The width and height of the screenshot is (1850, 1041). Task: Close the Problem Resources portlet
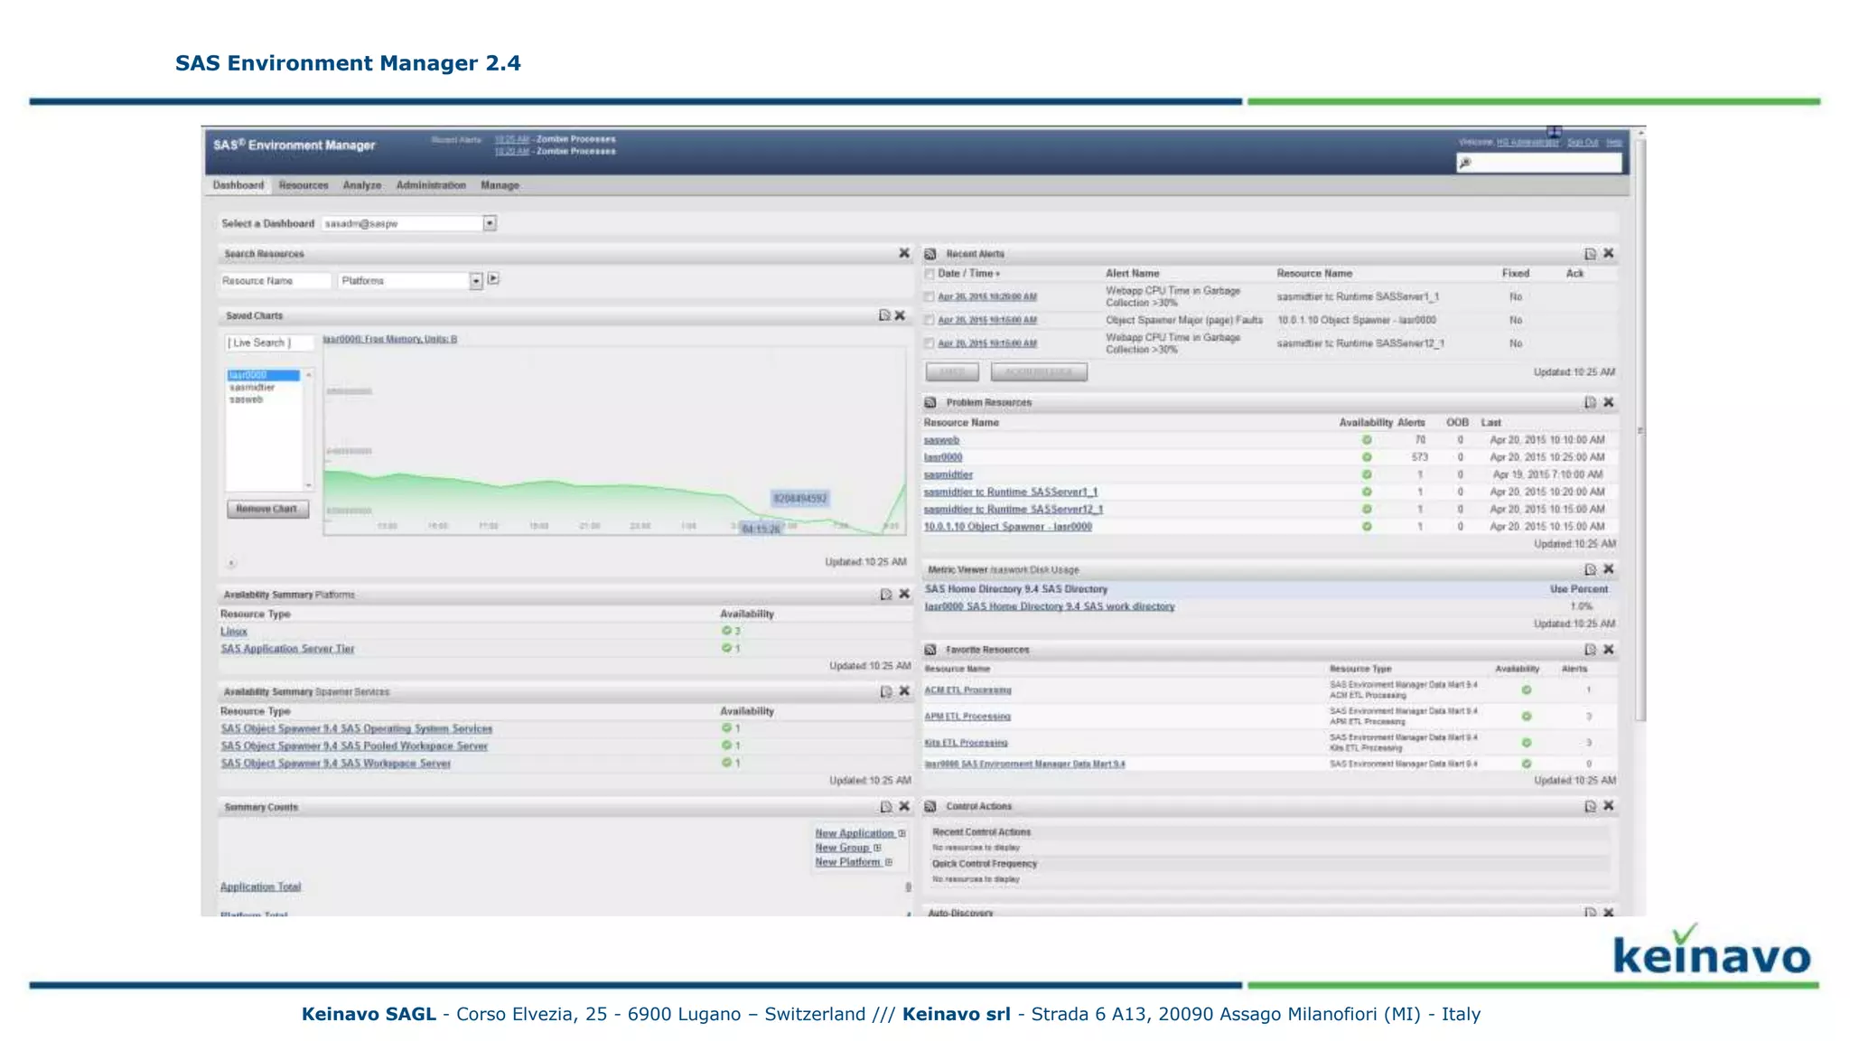pyautogui.click(x=1608, y=402)
